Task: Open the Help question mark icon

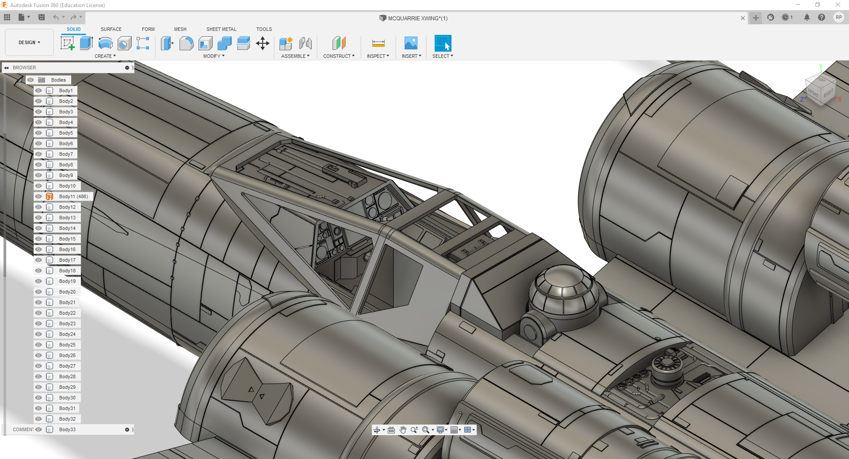Action: pos(822,17)
